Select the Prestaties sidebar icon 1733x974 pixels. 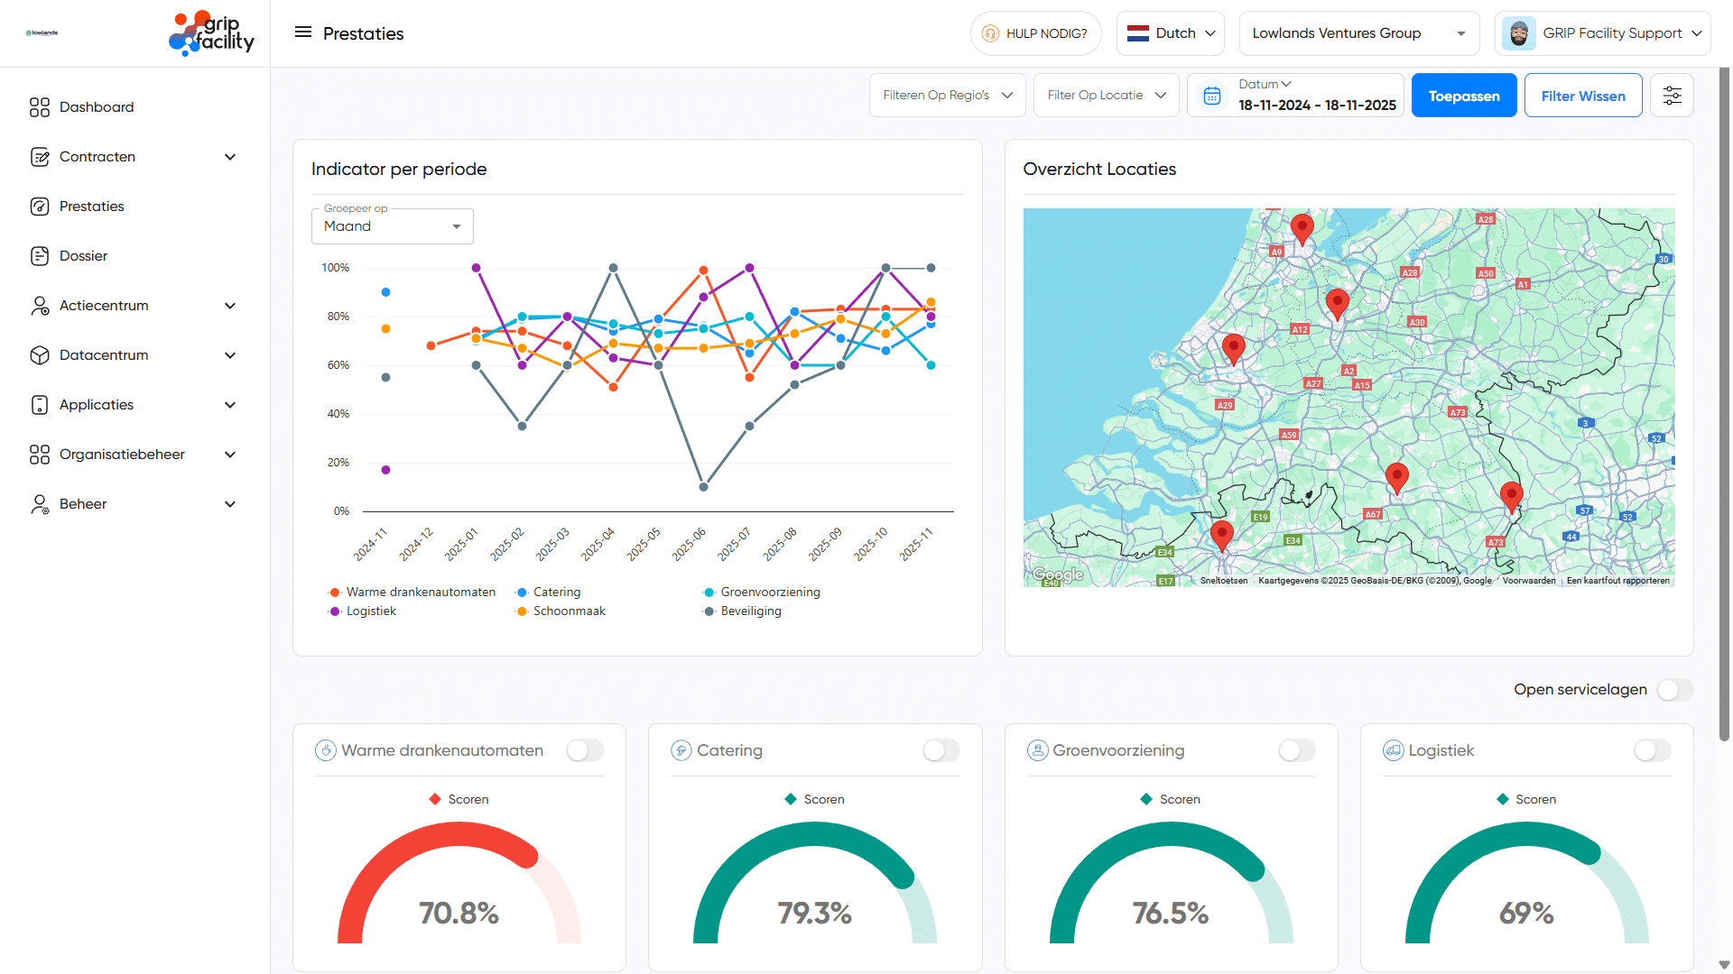pos(40,206)
